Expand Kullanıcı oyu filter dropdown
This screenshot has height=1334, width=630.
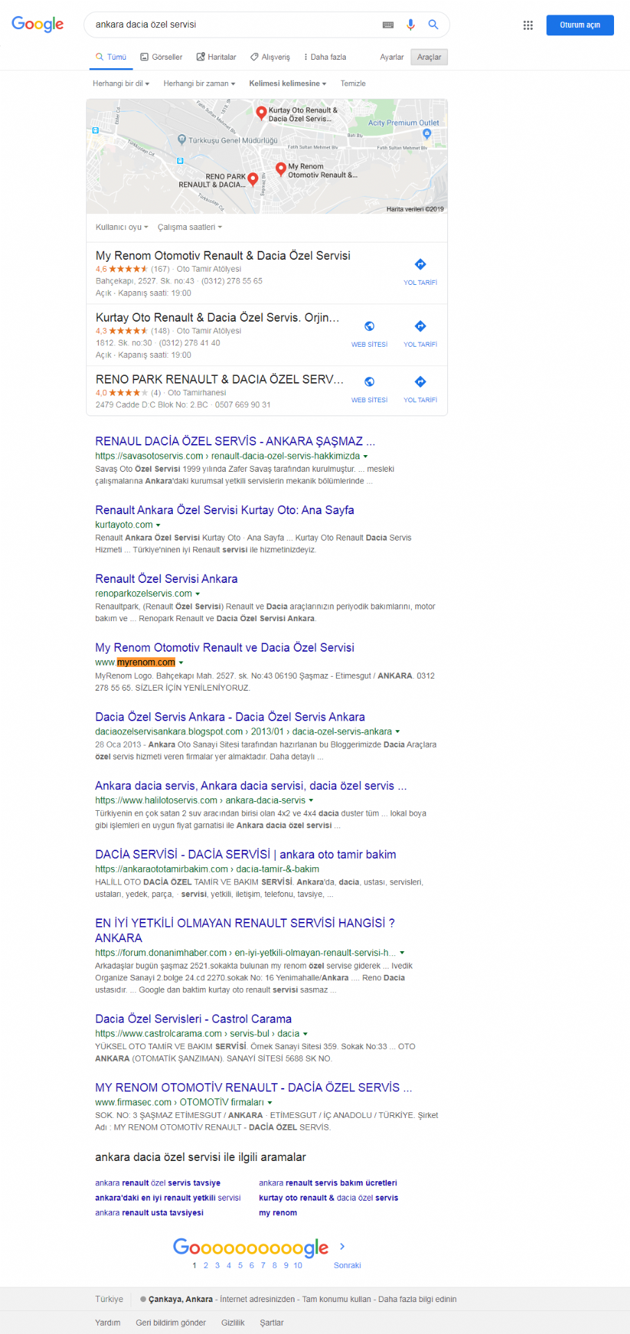[x=122, y=227]
